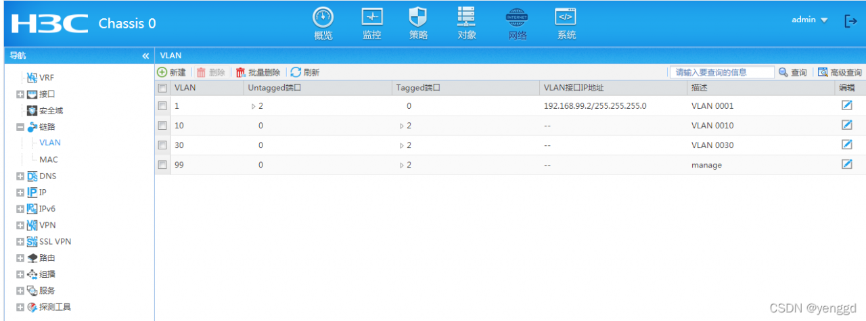Open the 对象 objects icon
Image resolution: width=866 pixels, height=321 pixels.
click(x=467, y=17)
